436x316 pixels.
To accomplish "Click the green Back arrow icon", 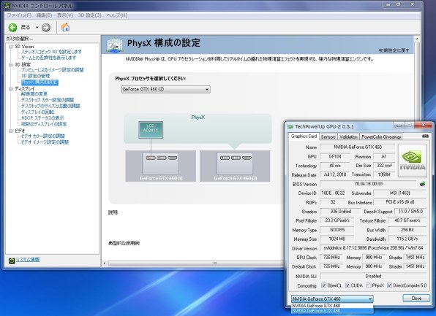I will point(12,27).
